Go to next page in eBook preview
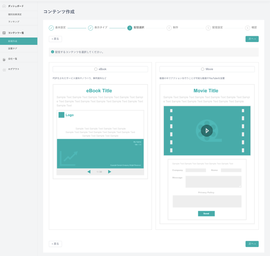Viewport: 270px width, 256px height. [110, 172]
